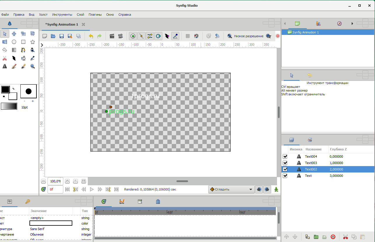The image size is (375, 242).
Task: Open the Сгладить interpolation dropdown
Action: point(231,189)
